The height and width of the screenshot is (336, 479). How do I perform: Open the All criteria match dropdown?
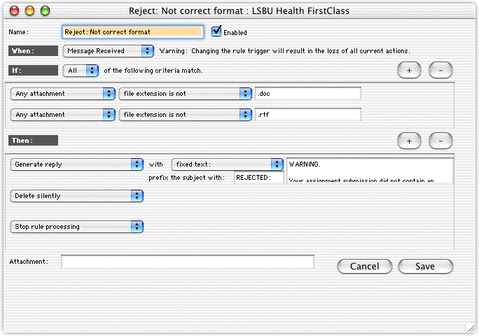point(81,70)
